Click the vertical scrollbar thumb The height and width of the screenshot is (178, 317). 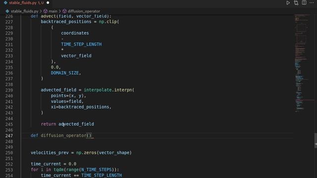pyautogui.click(x=316, y=140)
